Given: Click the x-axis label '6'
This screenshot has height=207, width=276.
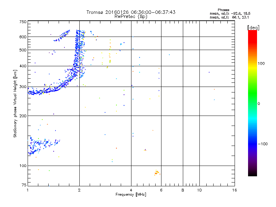Looking at the screenshot, I should tap(161, 190).
